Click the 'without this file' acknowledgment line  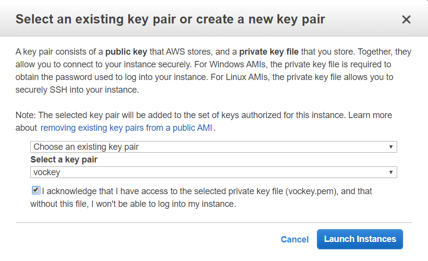click(133, 204)
